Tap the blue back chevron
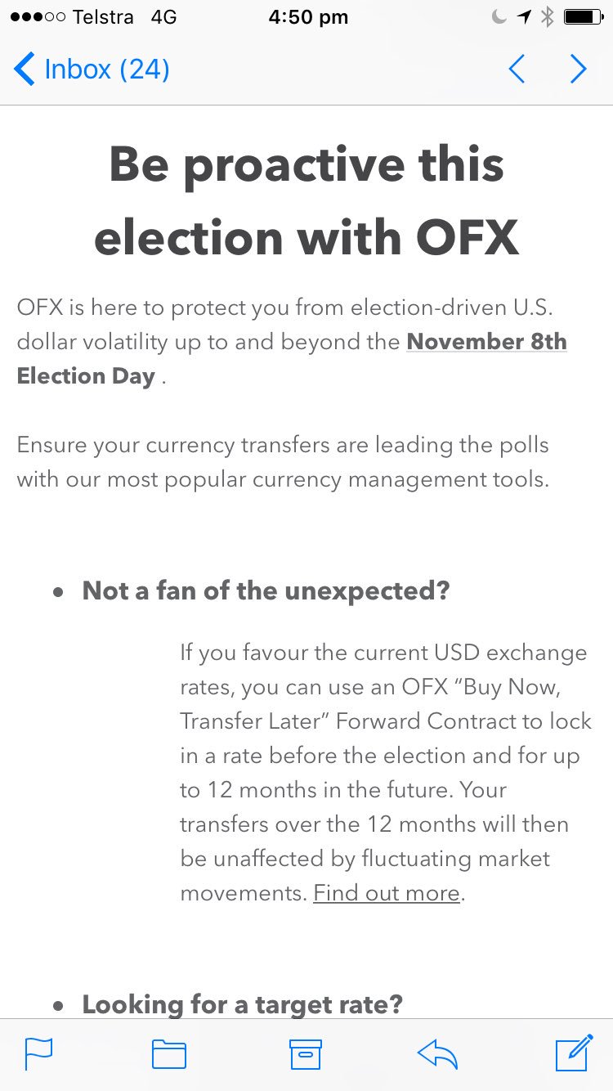This screenshot has height=1091, width=613. tap(25, 70)
